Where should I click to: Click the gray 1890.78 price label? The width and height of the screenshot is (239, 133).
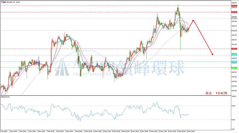[x=234, y=18]
